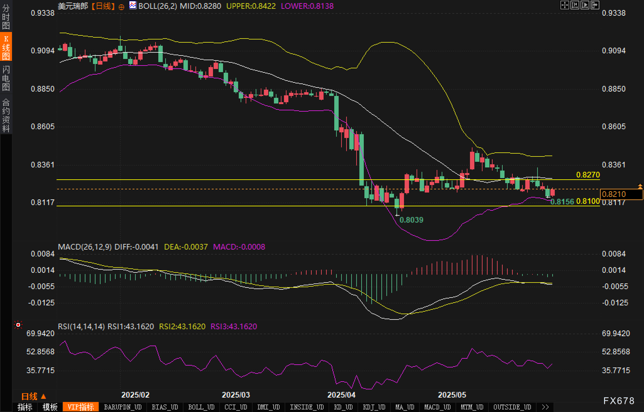Click the orange circle-plus icon beside 日线
This screenshot has width=644, height=412.
click(x=122, y=7)
